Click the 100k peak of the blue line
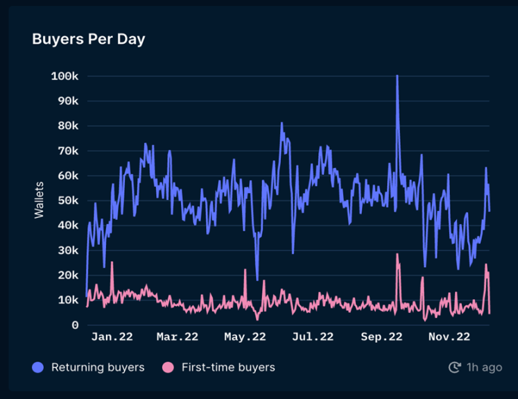This screenshot has height=399, width=518. [397, 76]
